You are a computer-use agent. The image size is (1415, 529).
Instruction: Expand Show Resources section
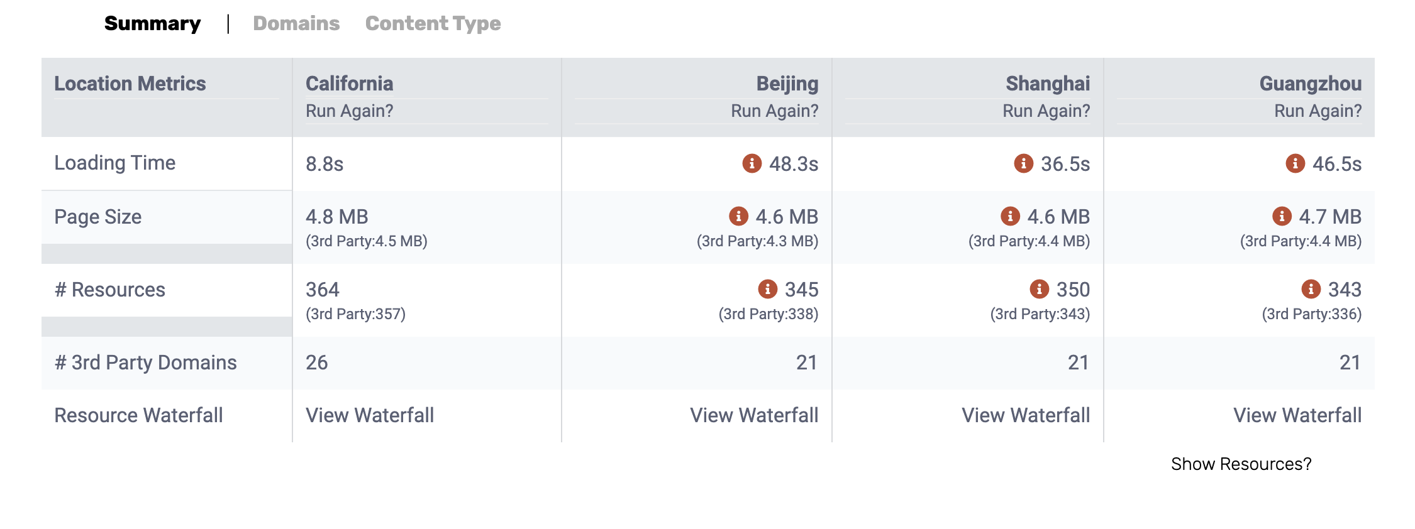[1241, 464]
